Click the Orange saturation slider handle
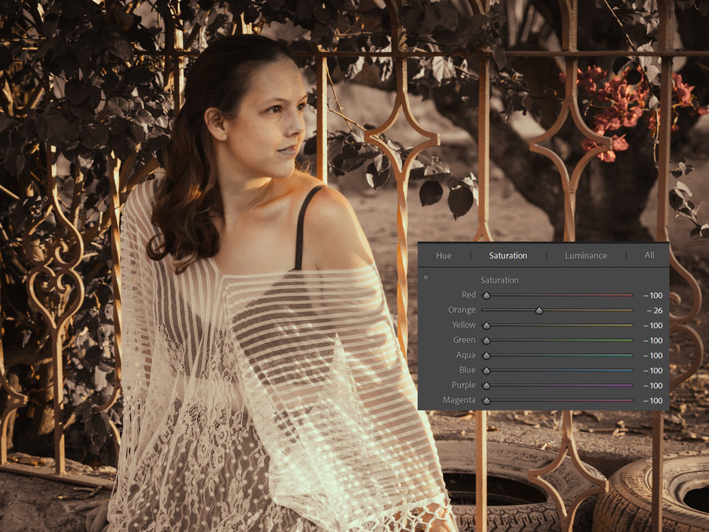Screen dimensions: 709x532 539,310
